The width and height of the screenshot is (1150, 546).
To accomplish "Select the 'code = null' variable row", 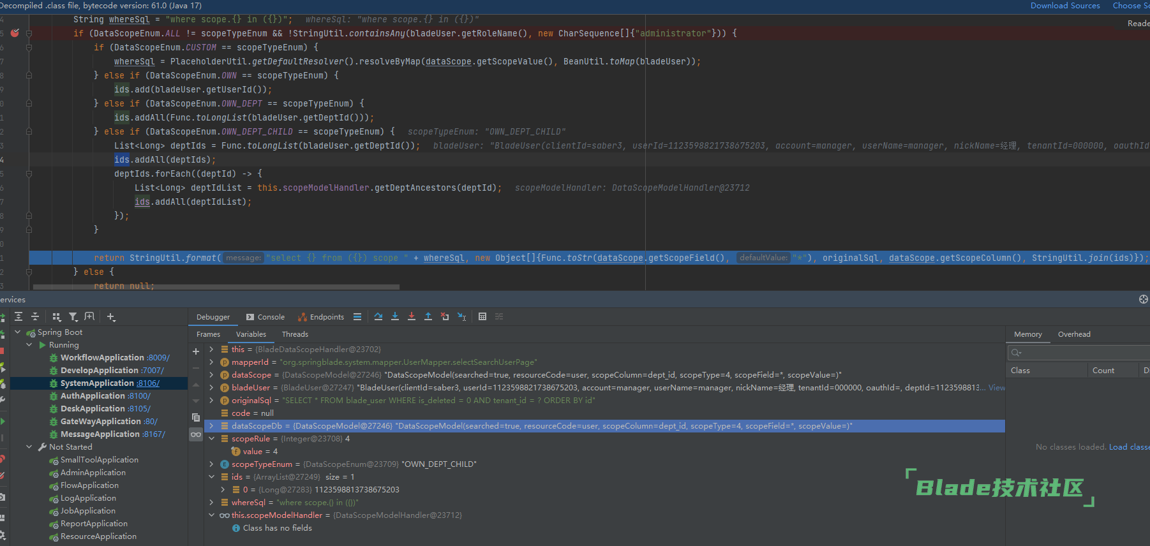I will (604, 413).
